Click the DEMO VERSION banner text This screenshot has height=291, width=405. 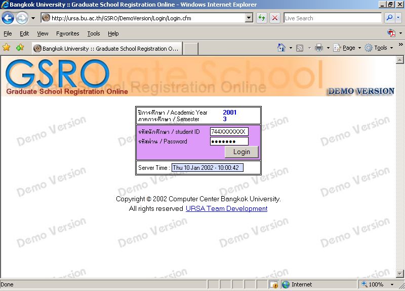click(x=361, y=91)
